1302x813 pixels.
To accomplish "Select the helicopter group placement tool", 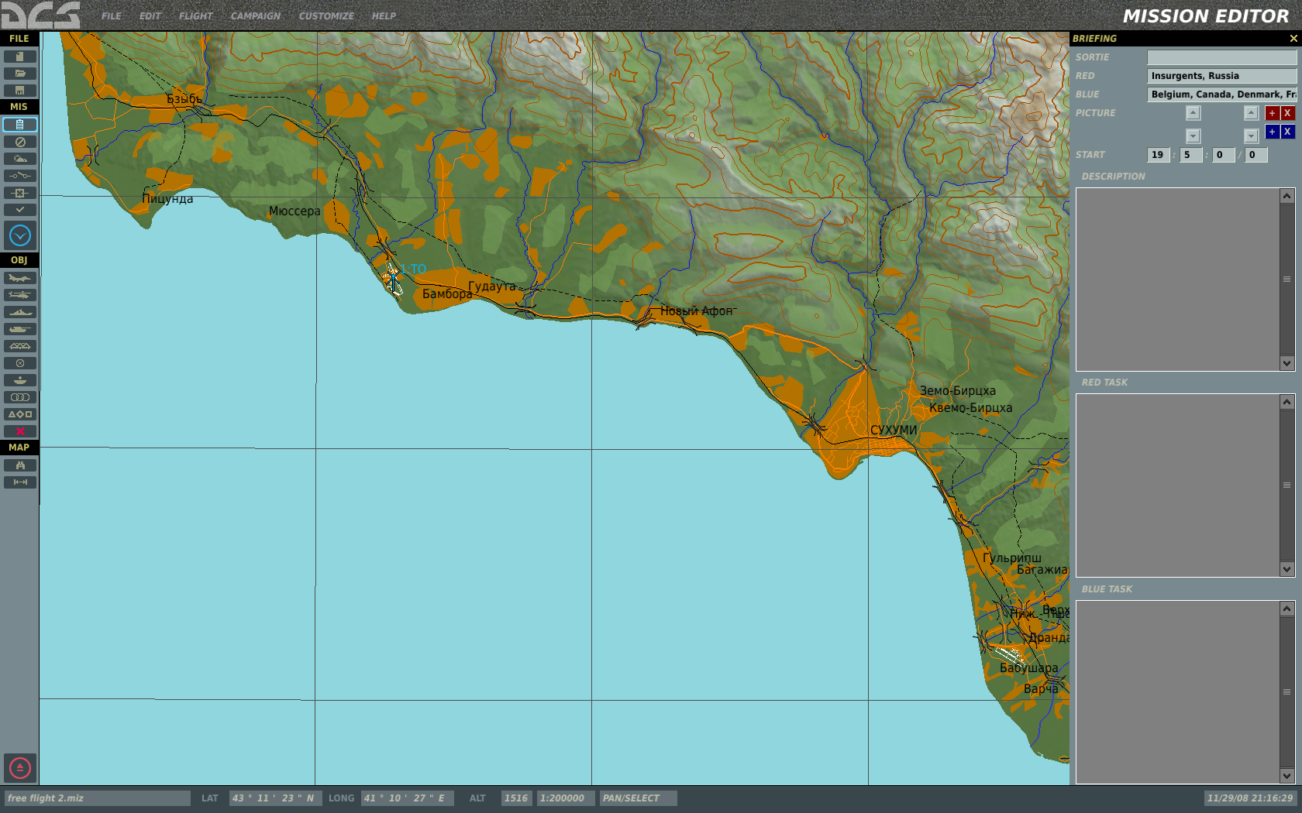I will (x=20, y=295).
